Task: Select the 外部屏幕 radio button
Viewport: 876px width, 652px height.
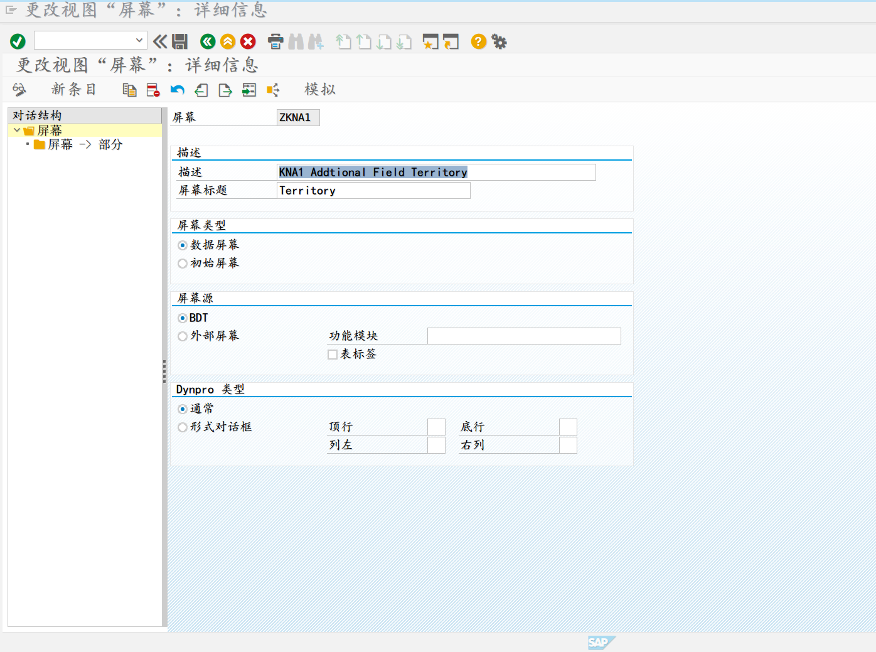Action: pyautogui.click(x=183, y=336)
